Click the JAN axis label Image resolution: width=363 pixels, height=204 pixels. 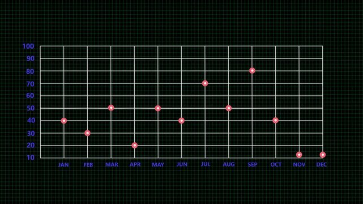(x=63, y=165)
